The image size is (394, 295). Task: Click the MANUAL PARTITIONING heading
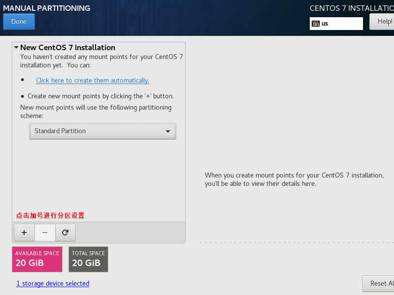point(47,8)
